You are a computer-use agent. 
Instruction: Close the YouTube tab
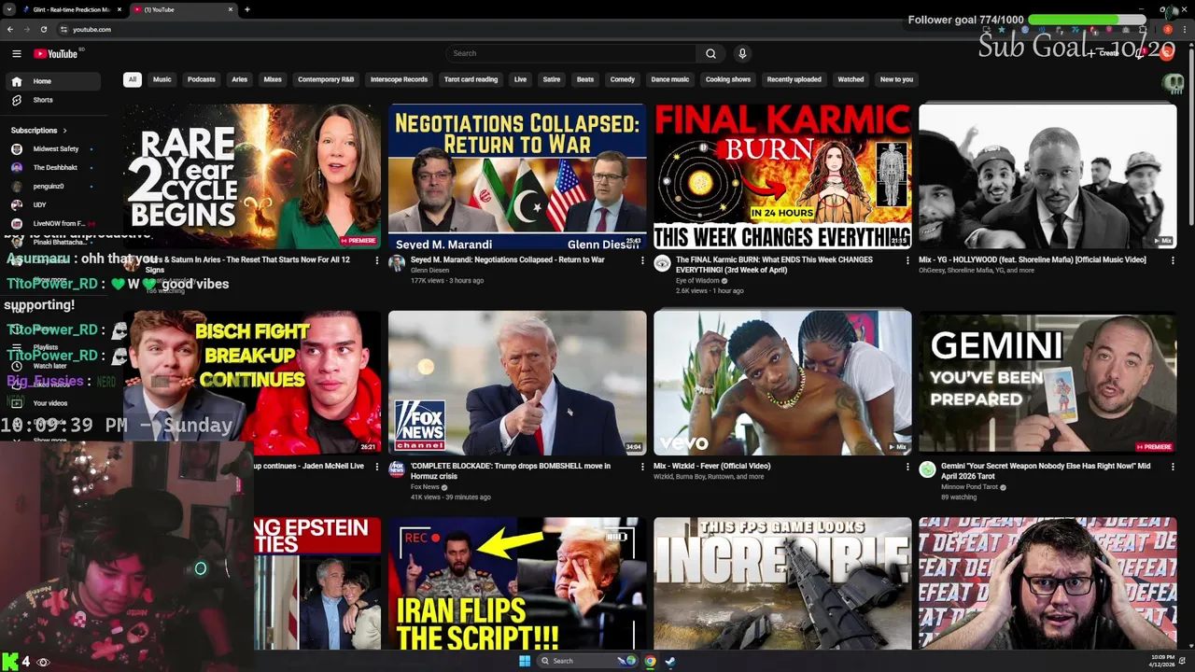click(x=231, y=9)
